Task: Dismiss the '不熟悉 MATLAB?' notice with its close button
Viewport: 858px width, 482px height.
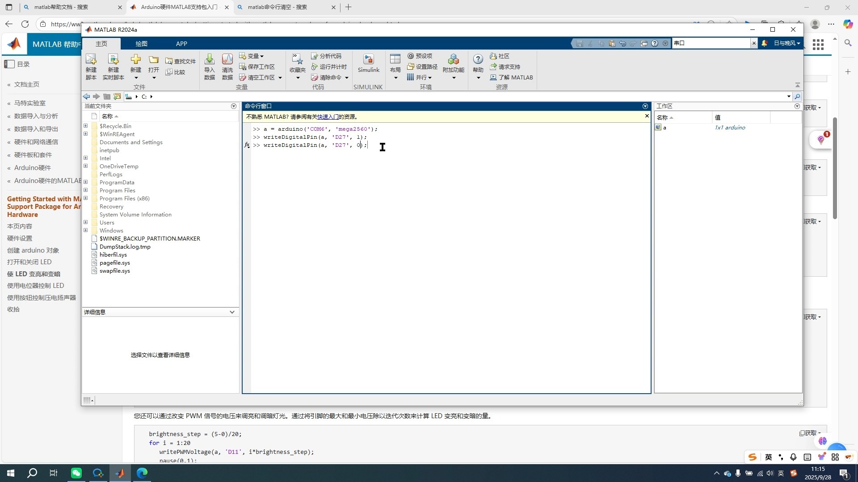Action: pyautogui.click(x=647, y=116)
